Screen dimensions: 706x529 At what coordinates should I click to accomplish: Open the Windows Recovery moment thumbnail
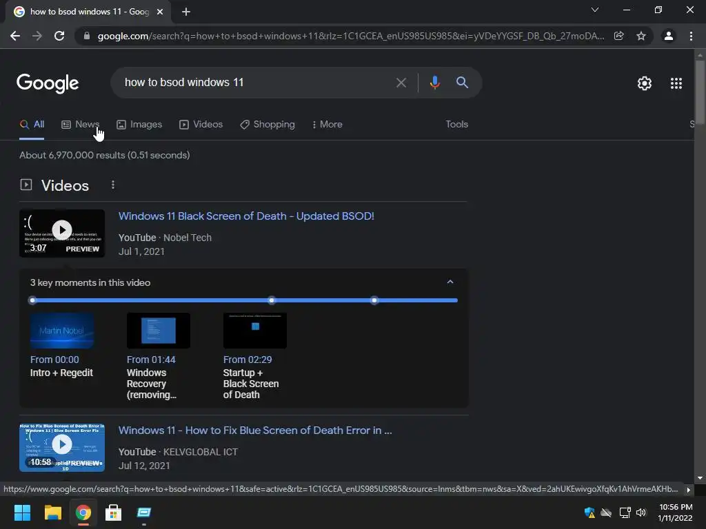159,331
